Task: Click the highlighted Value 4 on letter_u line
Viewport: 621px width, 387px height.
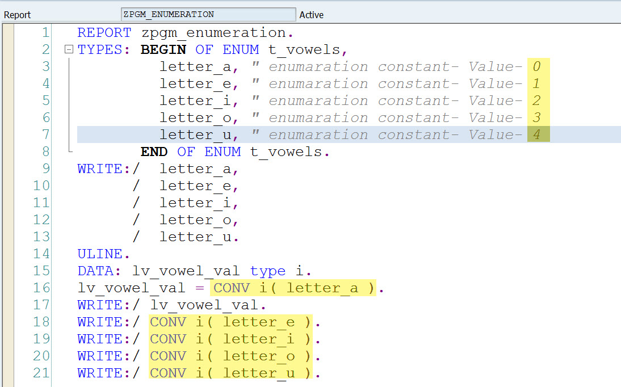Action: tap(537, 134)
